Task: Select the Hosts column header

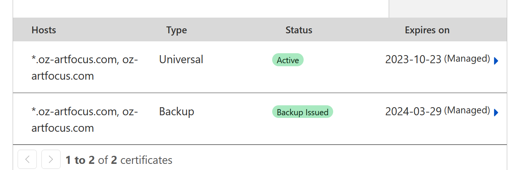Action: tap(44, 30)
